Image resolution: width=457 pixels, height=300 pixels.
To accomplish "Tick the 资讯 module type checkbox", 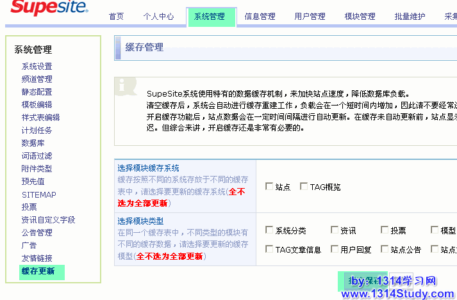I will click(335, 230).
